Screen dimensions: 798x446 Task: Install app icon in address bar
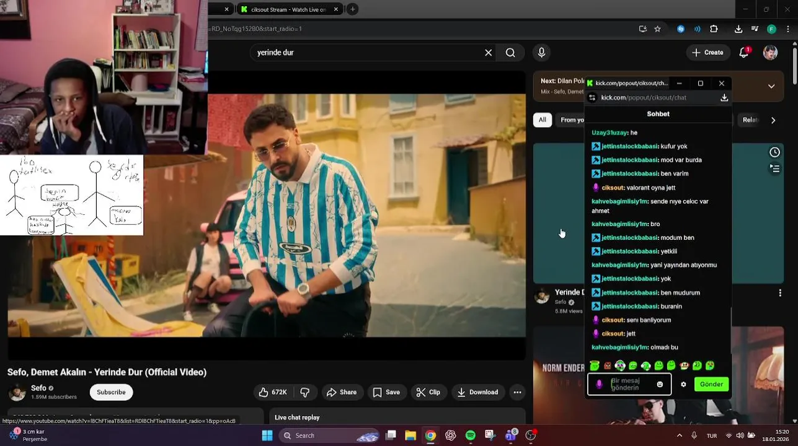(643, 28)
